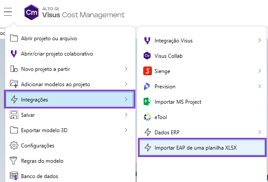Click the MS Project import icon
The width and height of the screenshot is (268, 182).
coord(147,102)
